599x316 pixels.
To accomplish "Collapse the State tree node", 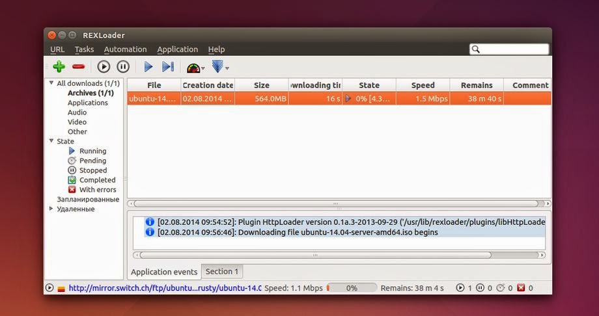I will [51, 141].
